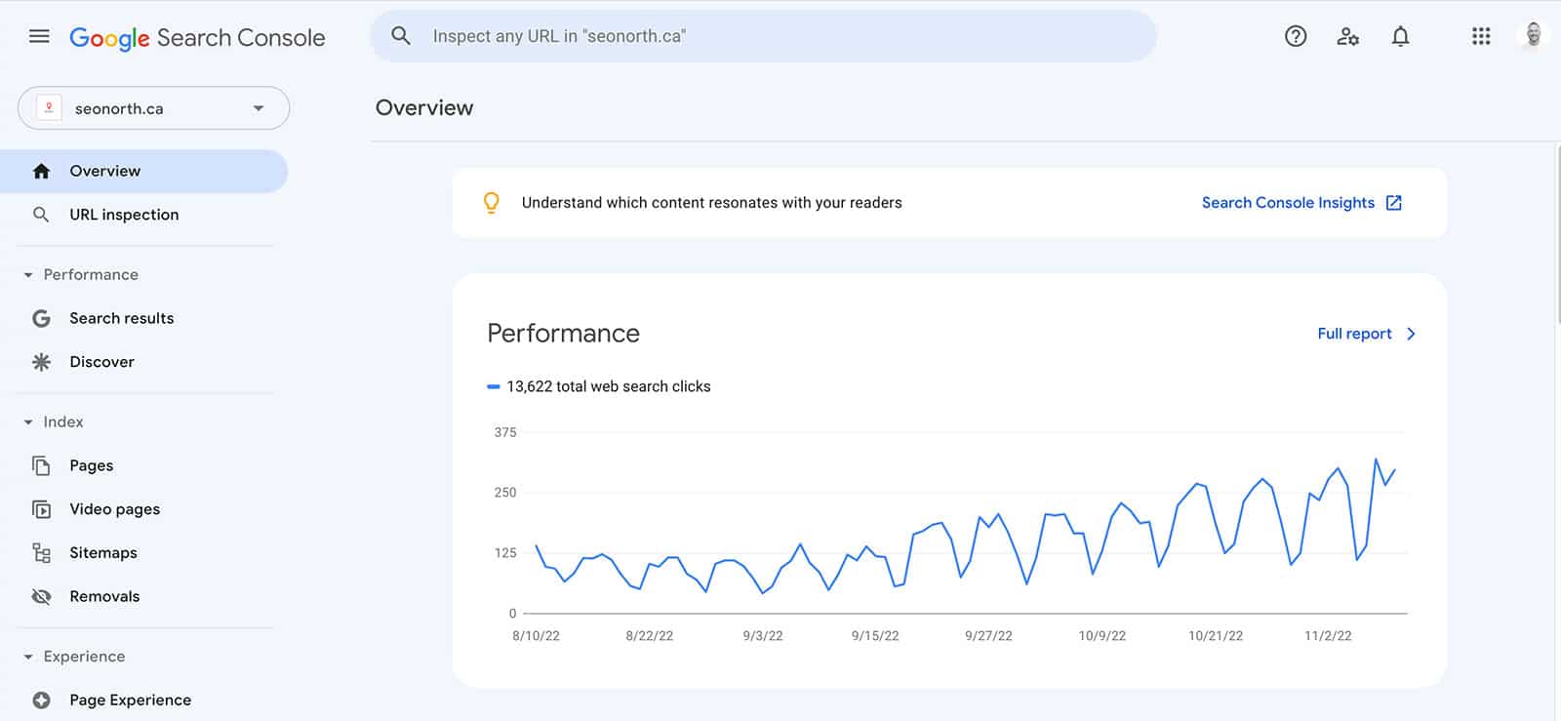This screenshot has height=721, width=1561.
Task: Open the Google apps grid
Action: click(1481, 36)
